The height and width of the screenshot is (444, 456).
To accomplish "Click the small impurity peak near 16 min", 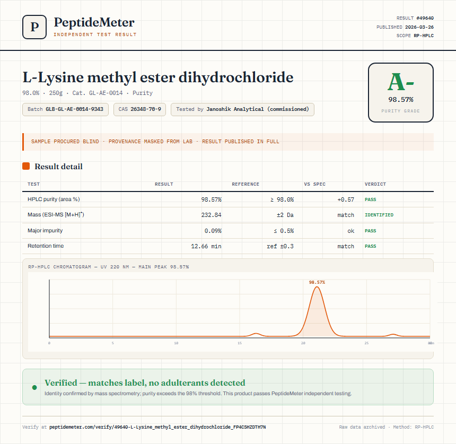I will [x=256, y=335].
